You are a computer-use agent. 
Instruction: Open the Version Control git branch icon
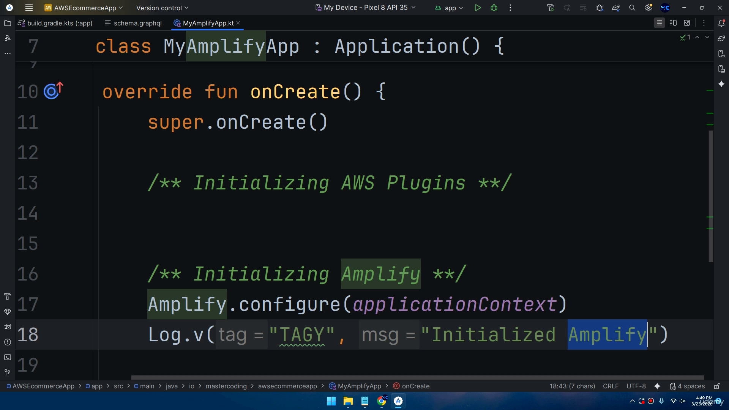(x=7, y=372)
